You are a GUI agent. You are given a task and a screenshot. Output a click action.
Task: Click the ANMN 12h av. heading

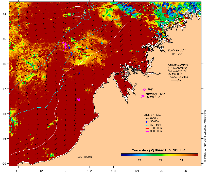click(x=153, y=115)
